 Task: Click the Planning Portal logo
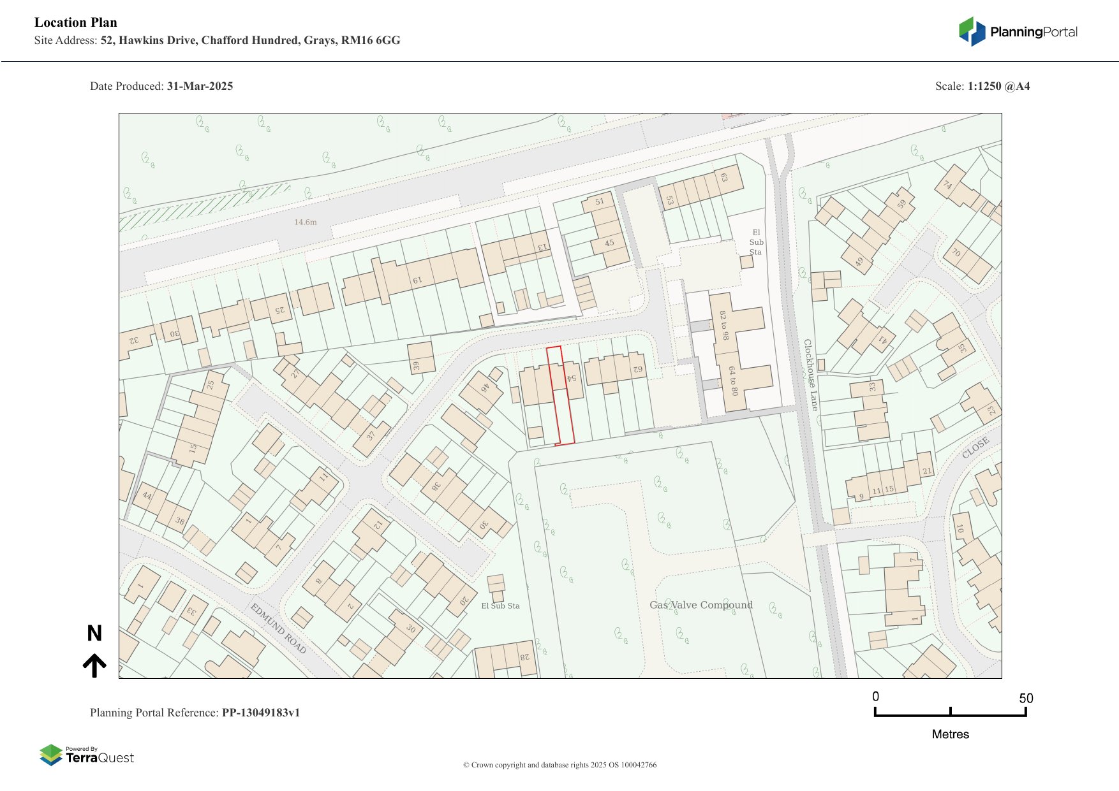(1018, 32)
